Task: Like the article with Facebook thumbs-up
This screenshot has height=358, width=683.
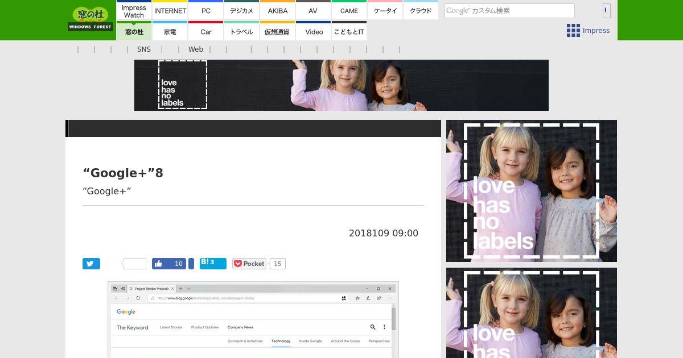Action: tap(169, 264)
